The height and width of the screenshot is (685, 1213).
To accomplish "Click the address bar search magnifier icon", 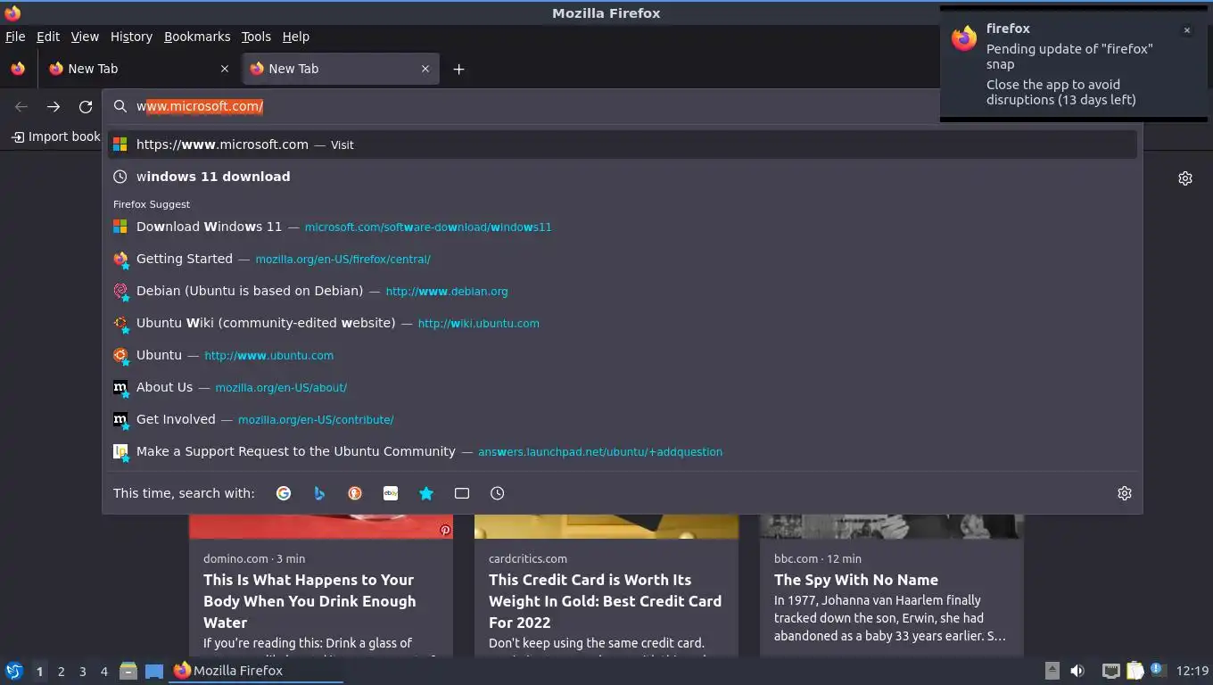I will pos(120,106).
